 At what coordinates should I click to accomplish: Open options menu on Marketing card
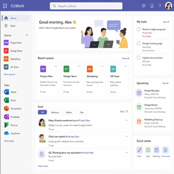tap(102, 66)
